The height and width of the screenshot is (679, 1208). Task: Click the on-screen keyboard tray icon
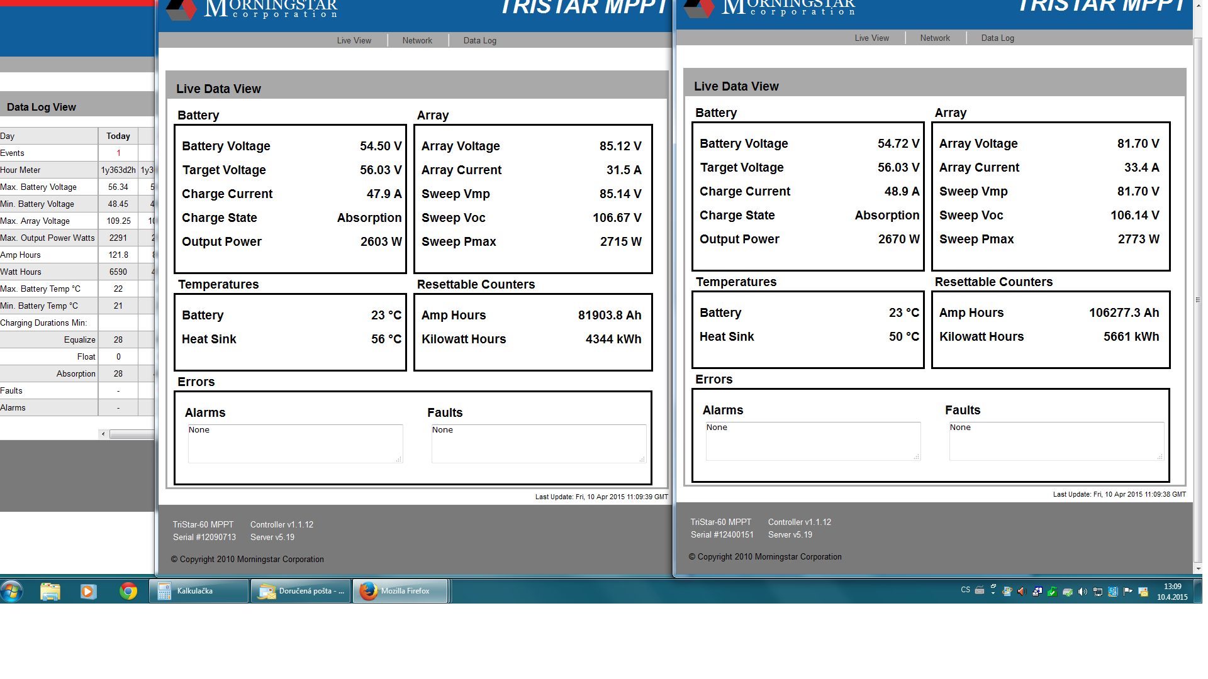[x=980, y=590]
